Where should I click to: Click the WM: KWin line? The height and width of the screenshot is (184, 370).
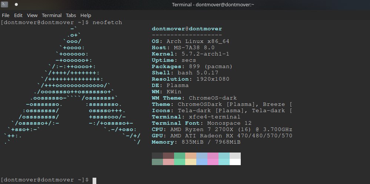167,92
